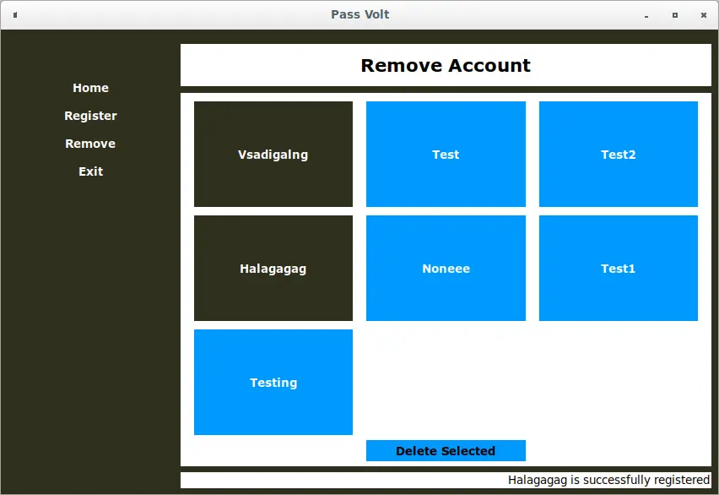The height and width of the screenshot is (495, 719).
Task: Open Home from the sidebar
Action: coord(90,87)
